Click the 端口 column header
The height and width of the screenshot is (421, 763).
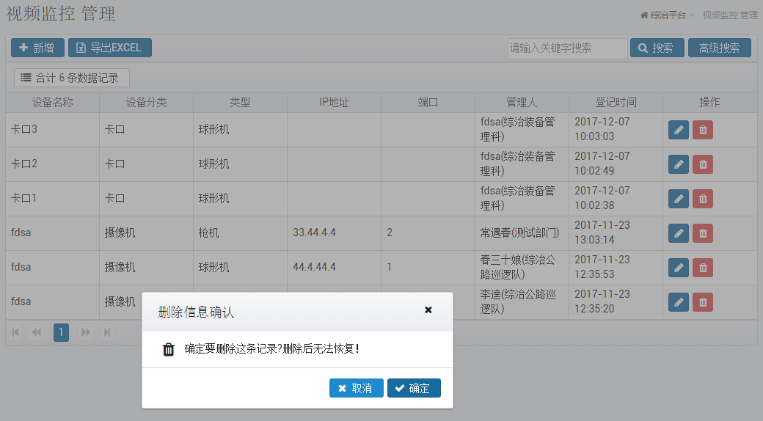428,103
